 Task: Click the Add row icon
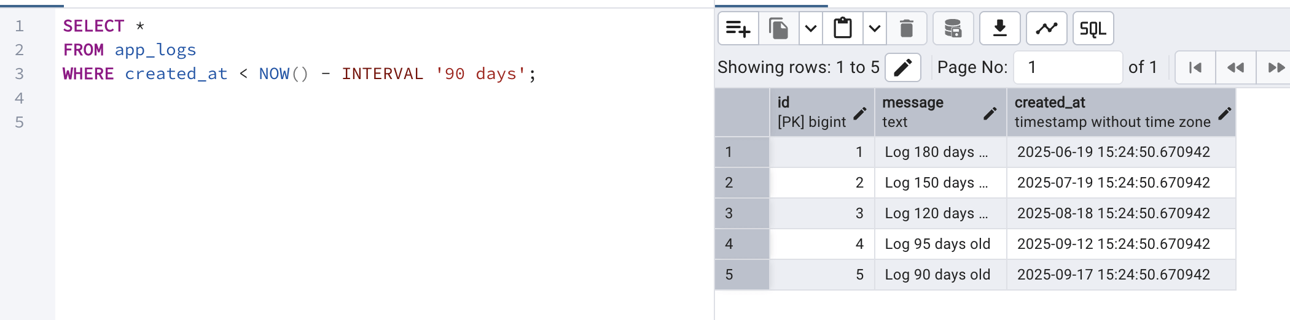738,29
